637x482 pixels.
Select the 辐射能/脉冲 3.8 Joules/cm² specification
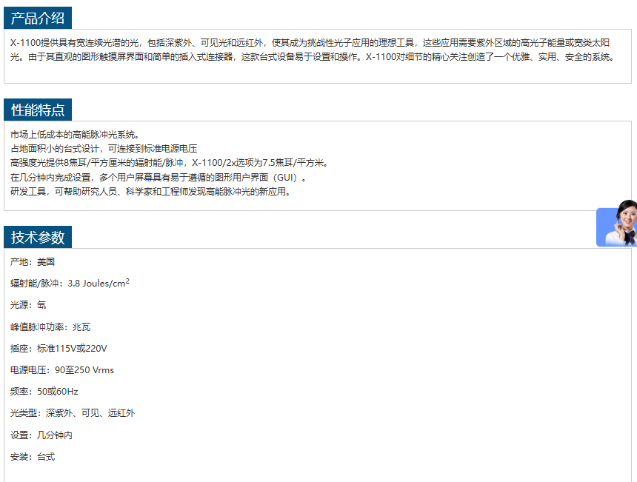coord(70,284)
